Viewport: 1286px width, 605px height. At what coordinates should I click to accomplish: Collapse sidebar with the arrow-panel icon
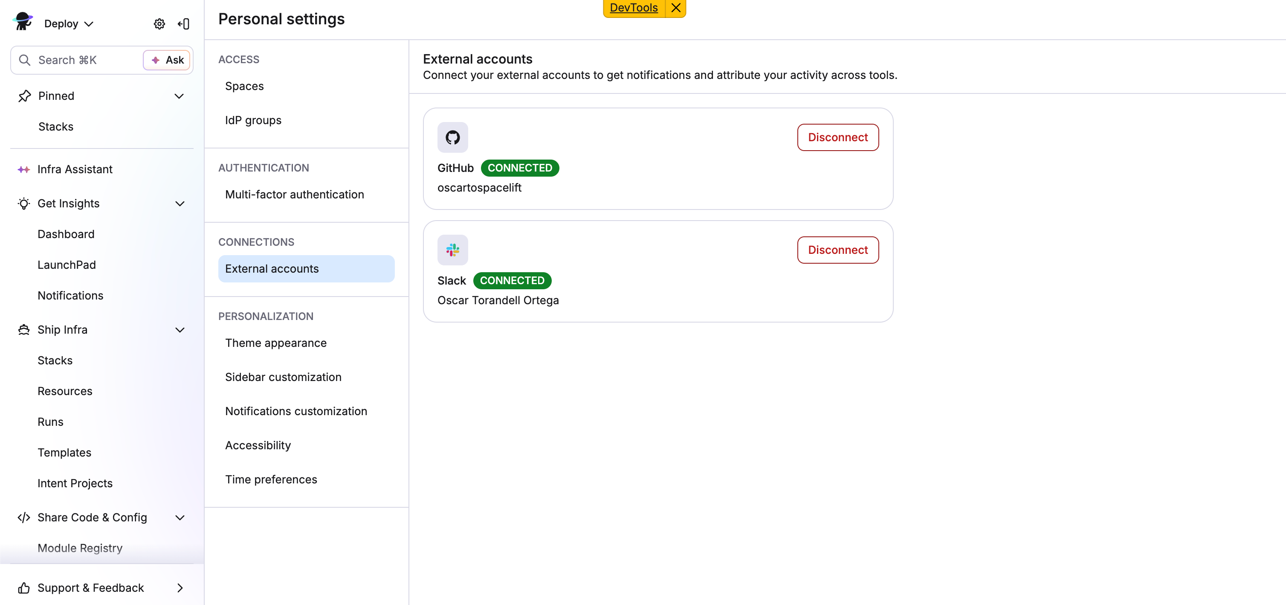click(x=183, y=23)
